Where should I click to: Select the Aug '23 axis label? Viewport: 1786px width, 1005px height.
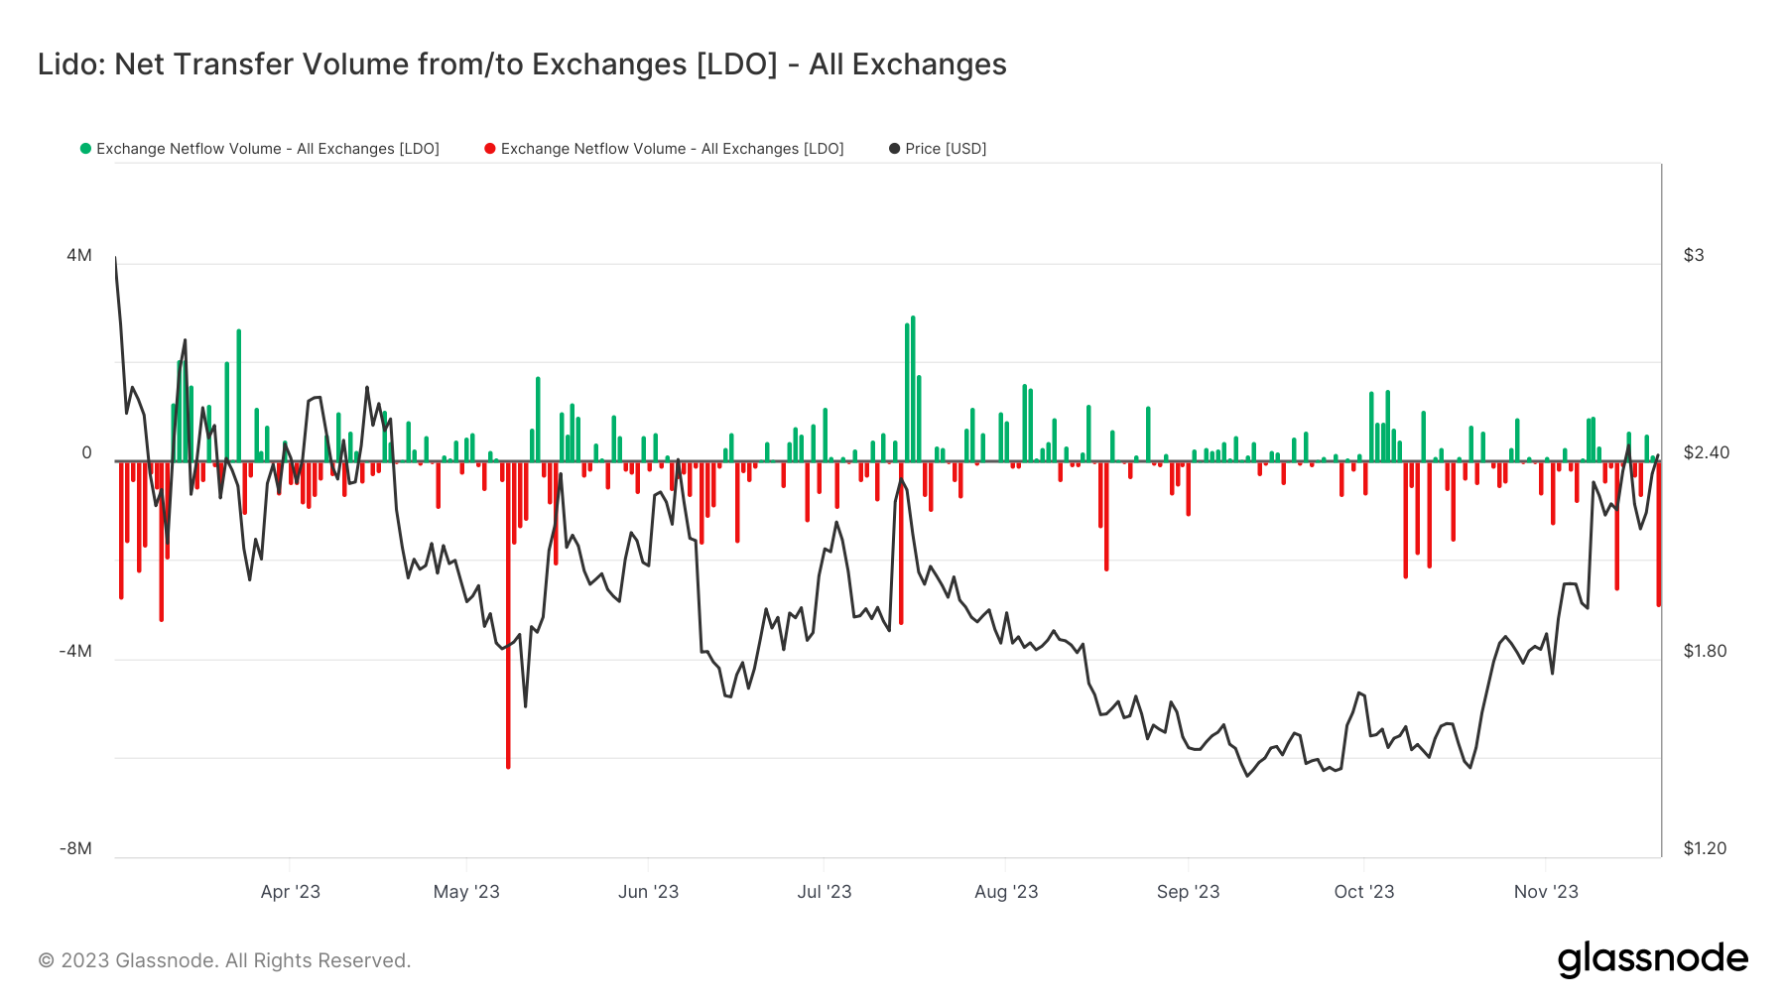1006,891
